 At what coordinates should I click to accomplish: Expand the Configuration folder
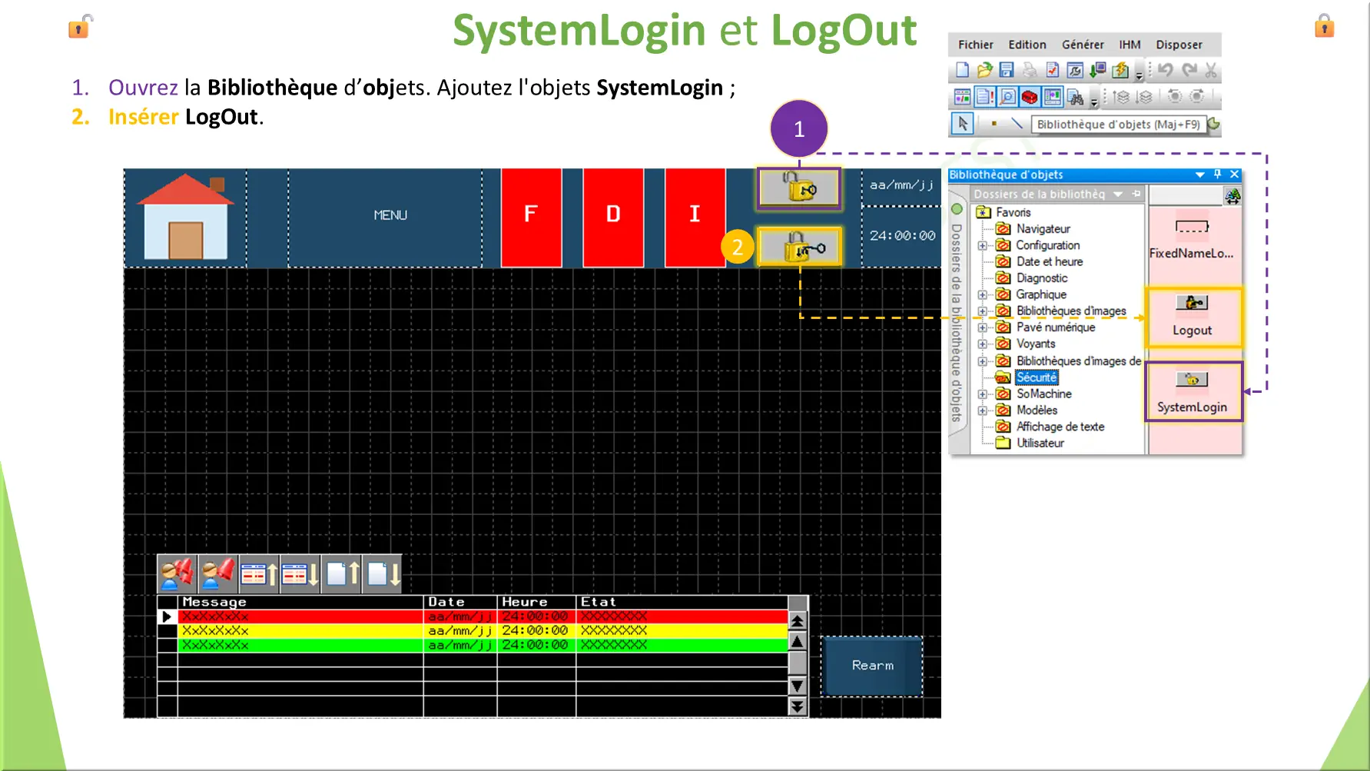982,245
